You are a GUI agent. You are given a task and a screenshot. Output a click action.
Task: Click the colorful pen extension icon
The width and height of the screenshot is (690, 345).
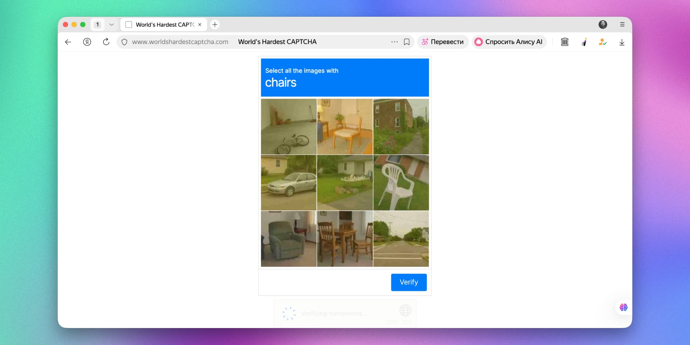click(x=584, y=42)
